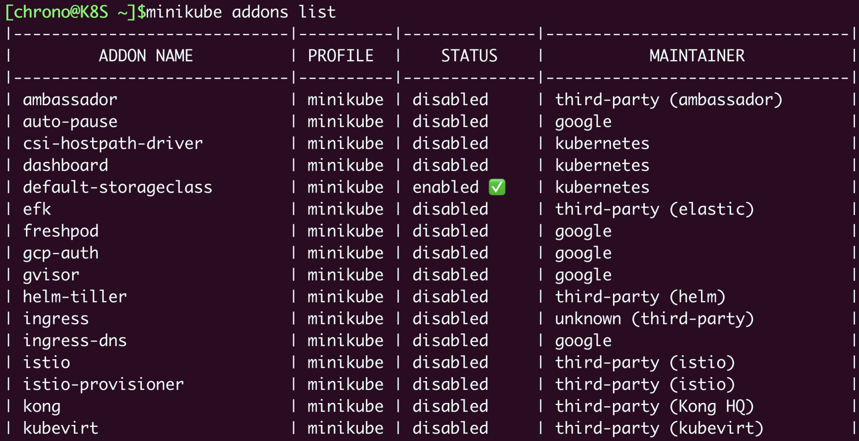
Task: Click the green enabled checkmark icon
Action: (x=497, y=187)
